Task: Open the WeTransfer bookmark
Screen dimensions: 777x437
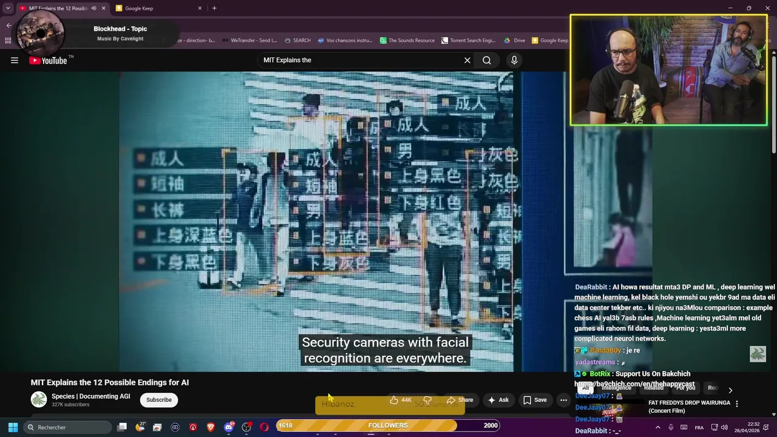Action: coord(249,41)
